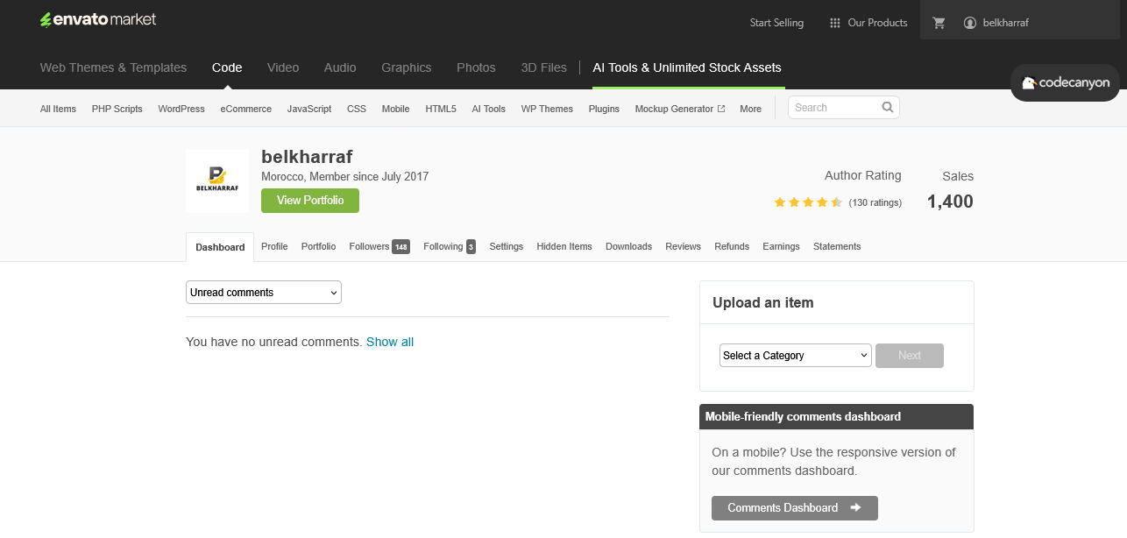1127x538 pixels.
Task: Open the Unread comments dropdown
Action: click(x=263, y=292)
